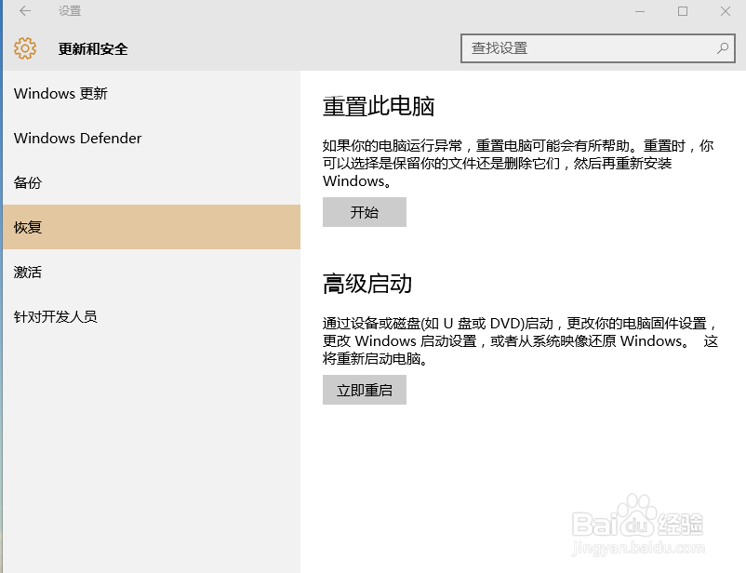The image size is (746, 573).
Task: Click the back arrow in the title bar
Action: 24,11
